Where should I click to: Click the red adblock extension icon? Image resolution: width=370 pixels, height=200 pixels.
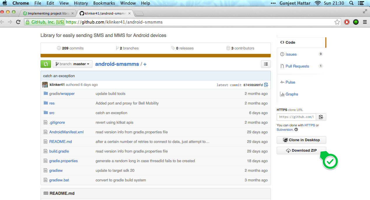(x=347, y=22)
